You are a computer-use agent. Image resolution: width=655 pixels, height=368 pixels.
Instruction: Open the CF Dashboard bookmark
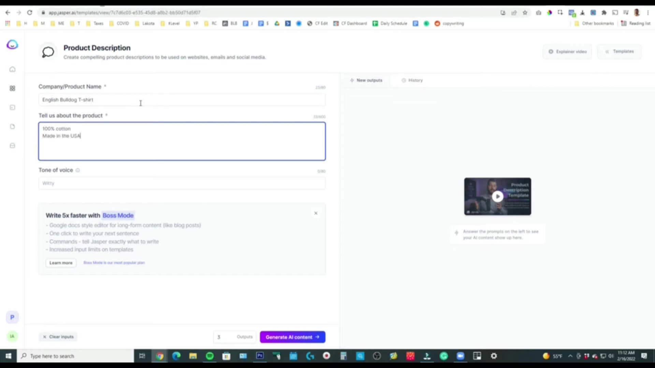[350, 24]
